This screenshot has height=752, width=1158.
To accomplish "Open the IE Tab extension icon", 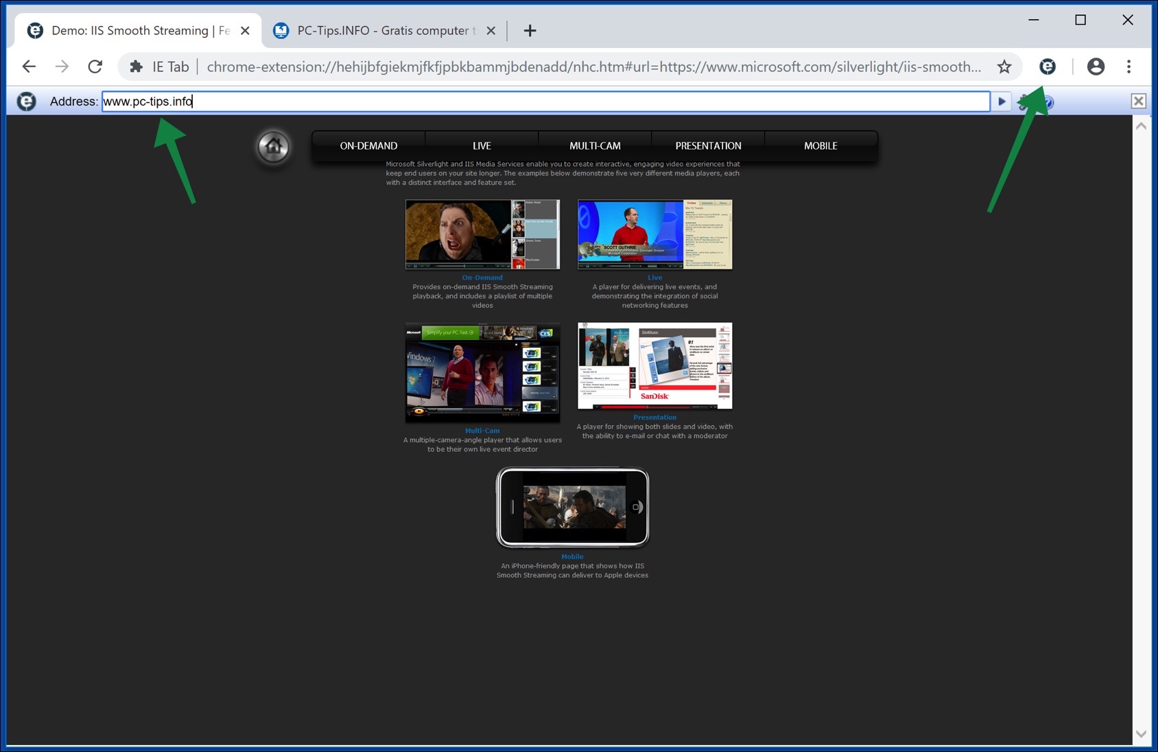I will [x=1048, y=66].
